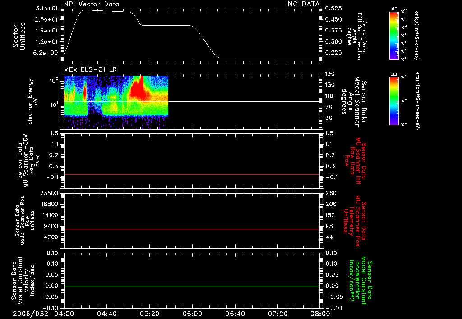This screenshot has width=462, height=319.
Task: Select the MEx ELS-01 LR panel title
Action: (x=90, y=69)
